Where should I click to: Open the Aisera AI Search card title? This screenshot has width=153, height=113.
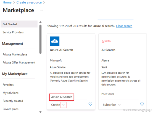pyautogui.click(x=108, y=50)
